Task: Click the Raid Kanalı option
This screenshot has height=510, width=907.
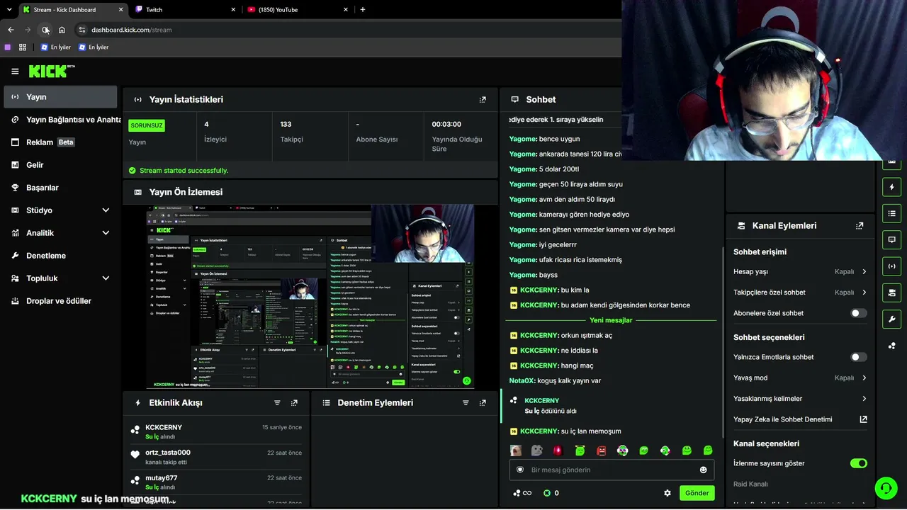Action: (750, 484)
